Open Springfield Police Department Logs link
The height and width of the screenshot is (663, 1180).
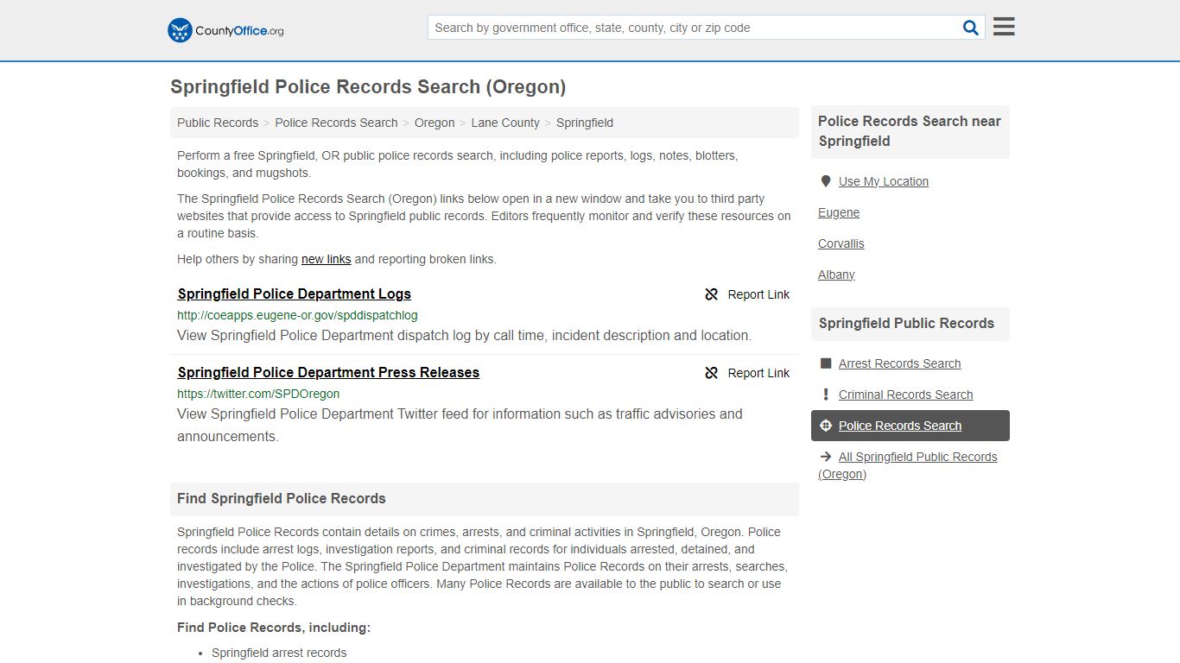(x=294, y=294)
